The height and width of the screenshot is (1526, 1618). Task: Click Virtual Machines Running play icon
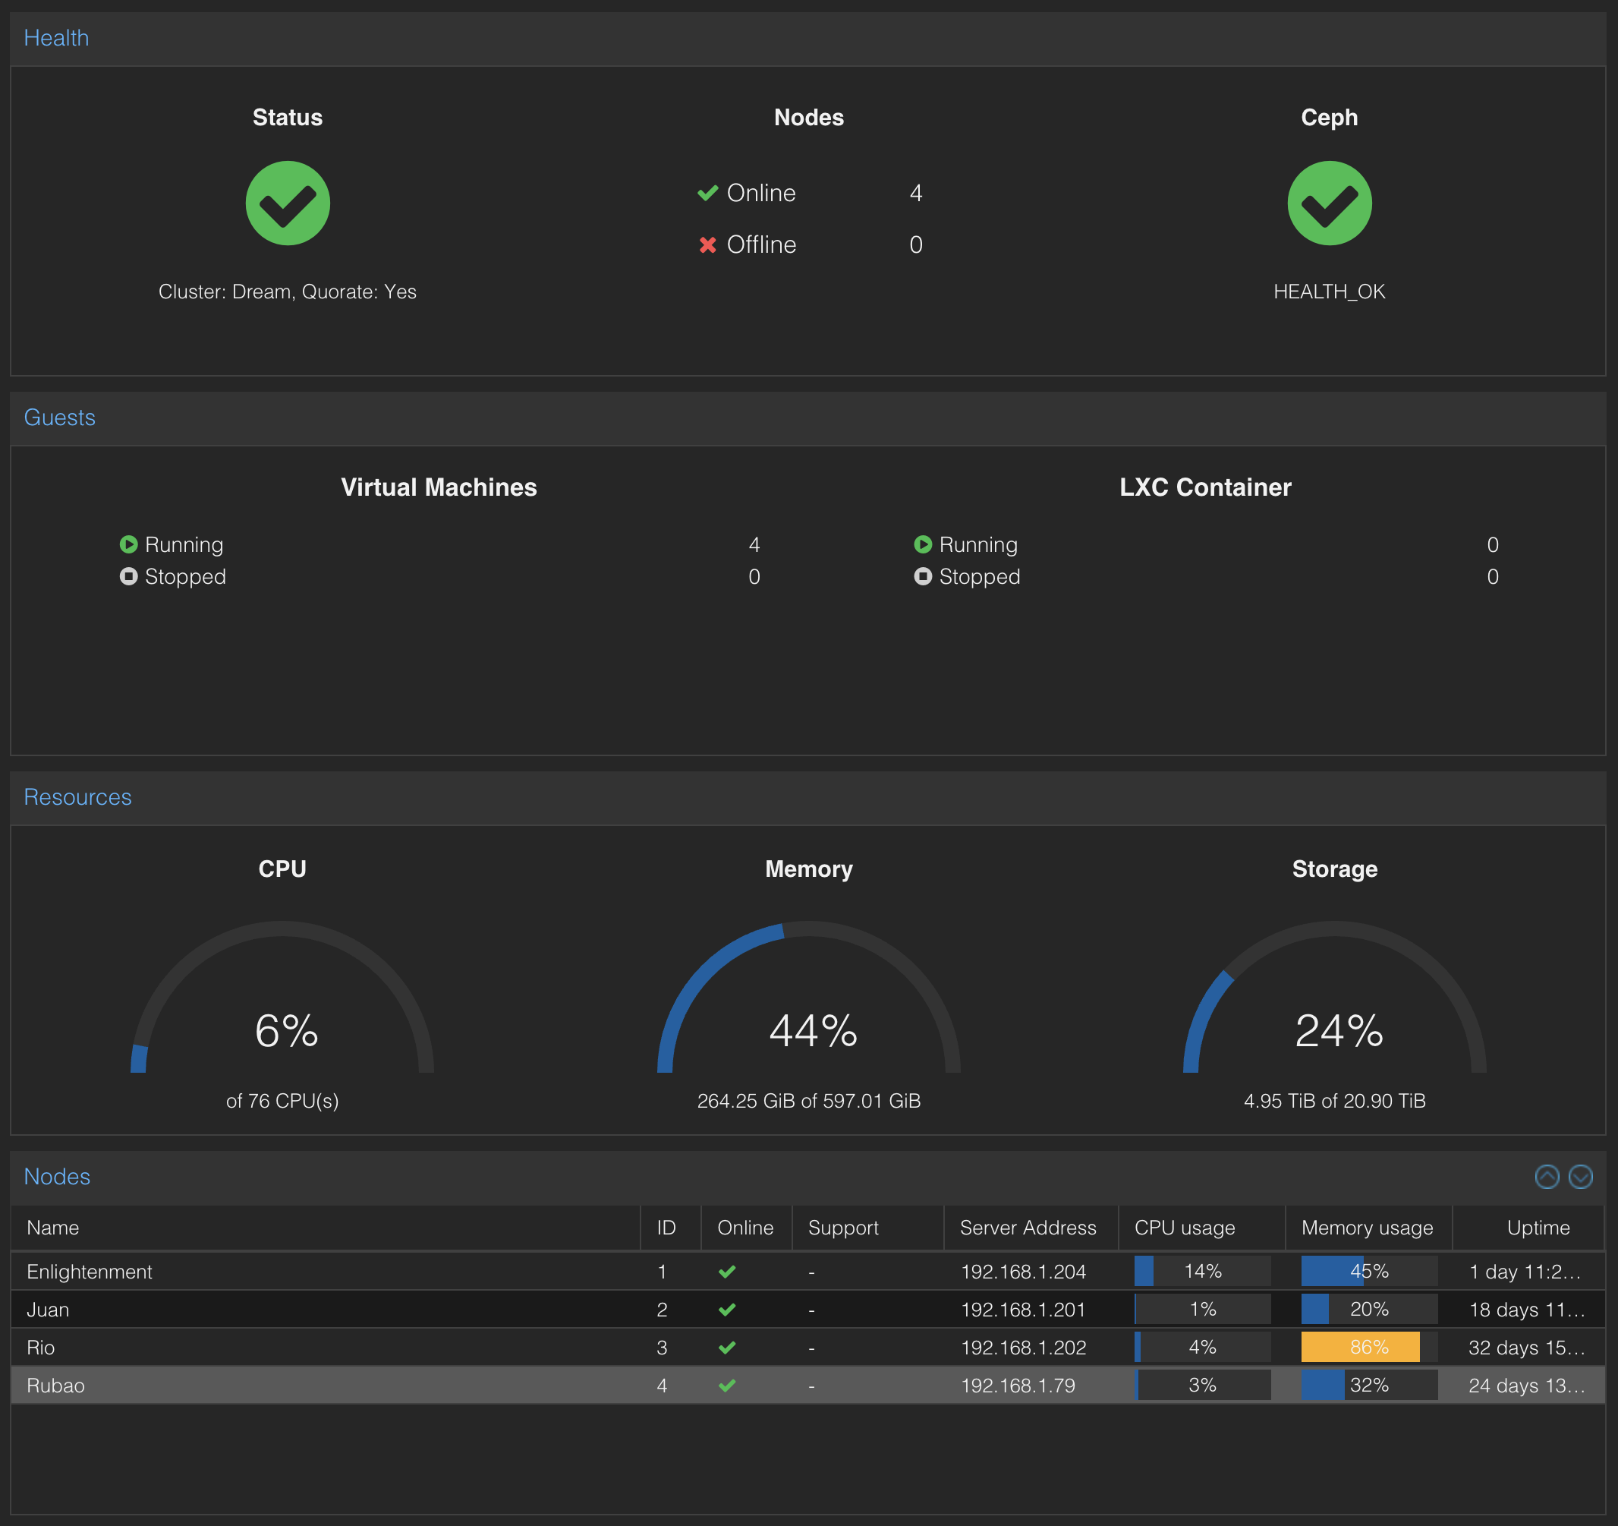tap(128, 544)
